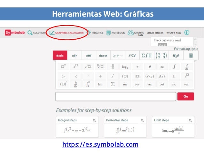Open Groups beta page
Image resolution: width=204 pixels, height=153 pixels.
pos(136,33)
